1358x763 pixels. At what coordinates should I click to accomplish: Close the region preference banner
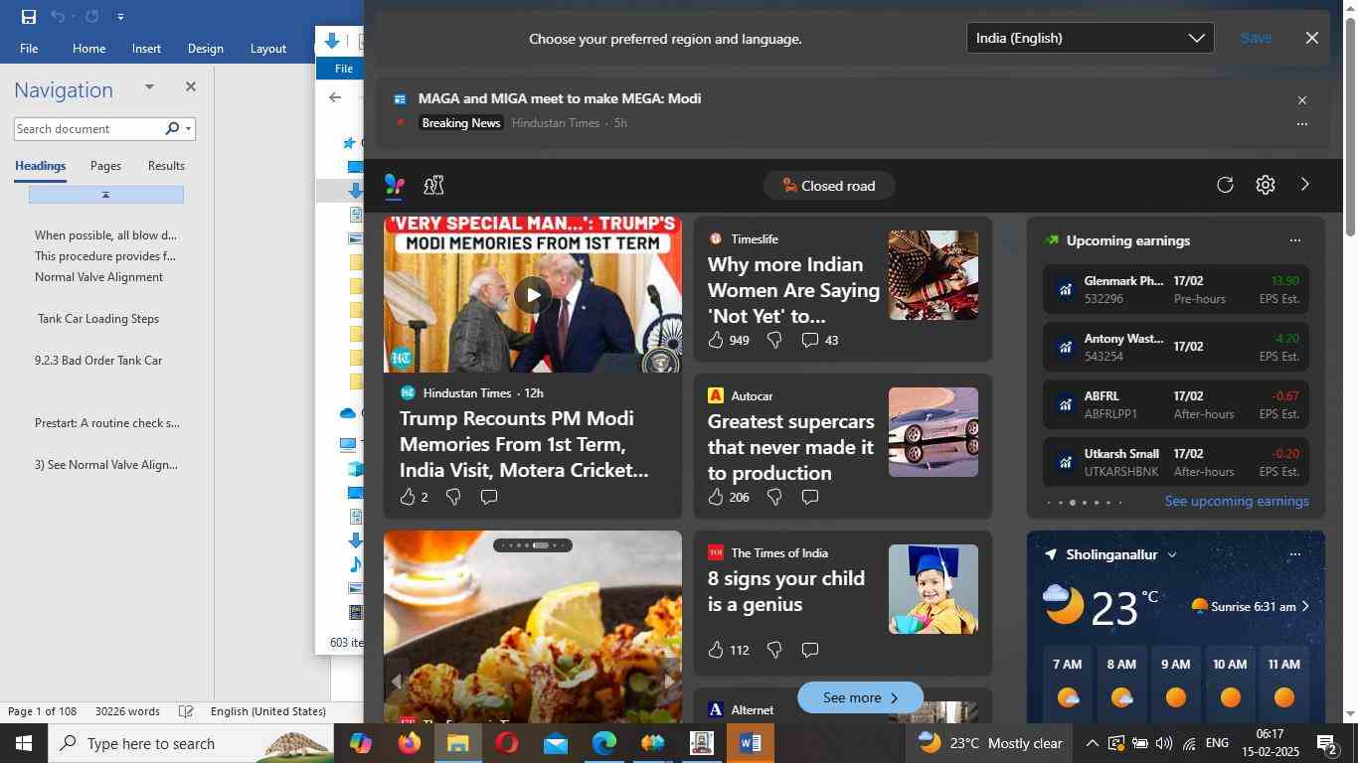(x=1312, y=38)
